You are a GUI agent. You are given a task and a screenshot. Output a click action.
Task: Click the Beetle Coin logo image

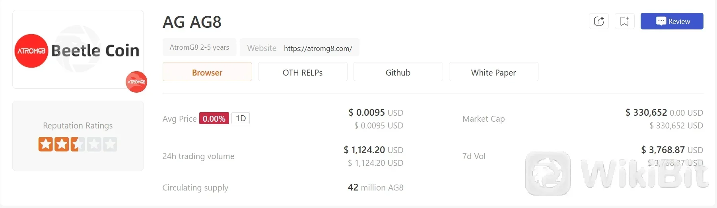[78, 49]
